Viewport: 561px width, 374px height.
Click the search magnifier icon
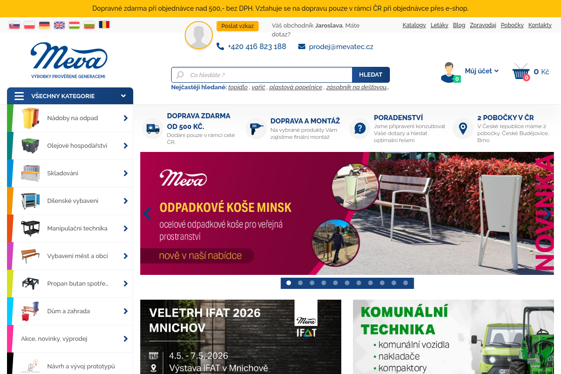click(x=180, y=75)
